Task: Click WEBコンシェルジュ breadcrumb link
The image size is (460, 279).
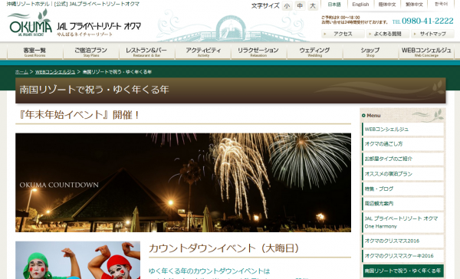Action: pos(55,72)
